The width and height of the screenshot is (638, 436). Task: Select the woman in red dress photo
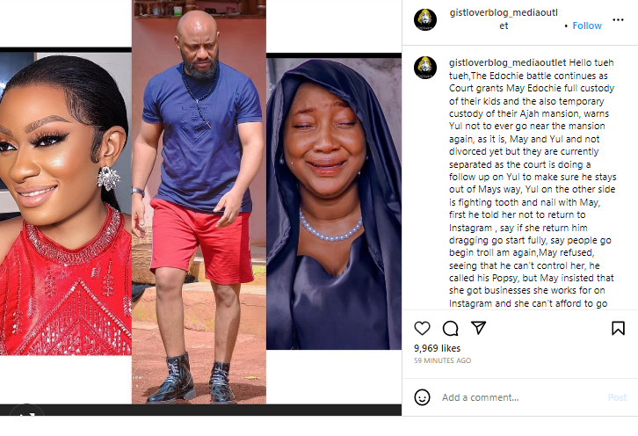coord(66,201)
